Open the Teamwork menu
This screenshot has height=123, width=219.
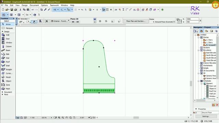54,5
